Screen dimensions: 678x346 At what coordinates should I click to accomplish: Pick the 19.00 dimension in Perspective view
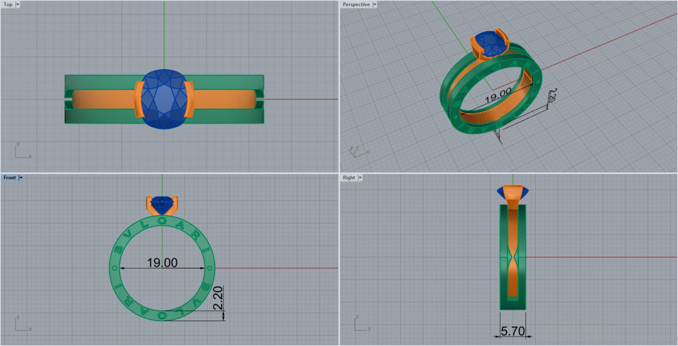point(498,93)
